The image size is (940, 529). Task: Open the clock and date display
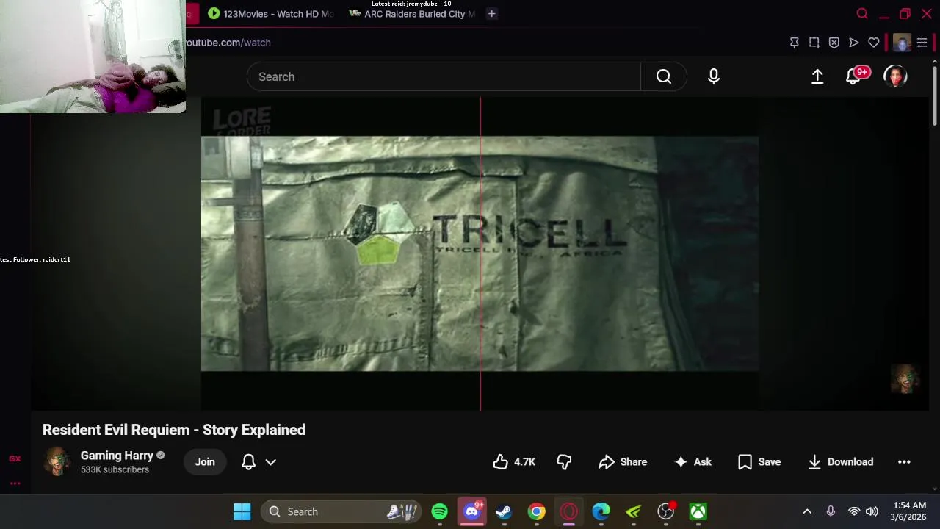[909, 511]
